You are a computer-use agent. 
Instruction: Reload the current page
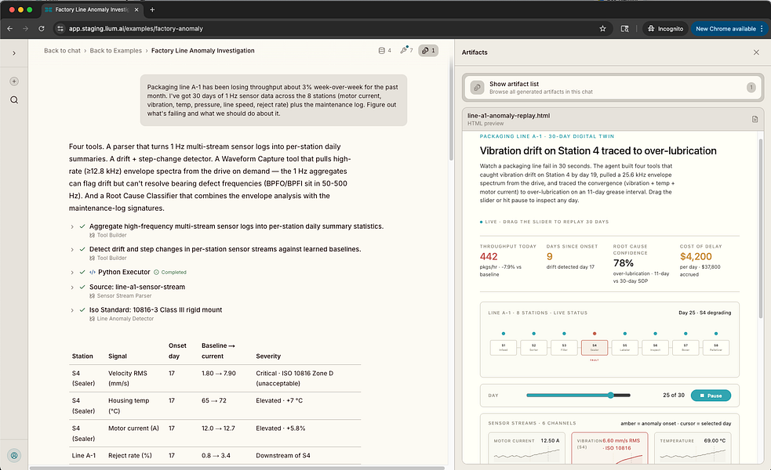[x=42, y=28]
